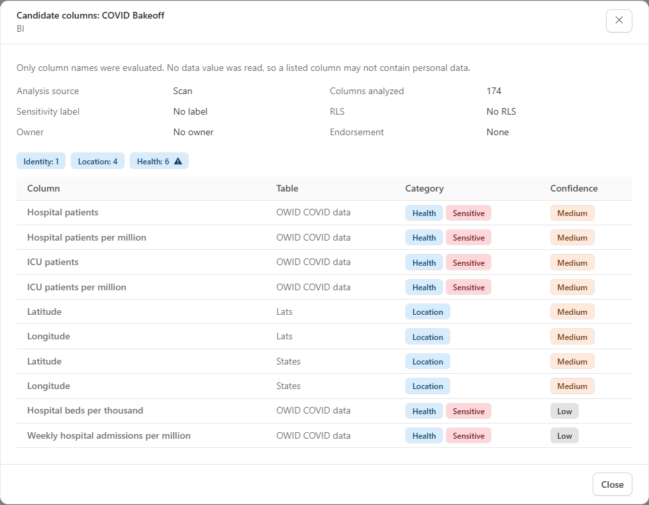Select the Identity: 1 chip
Screen dimensions: 649x505
[41, 161]
